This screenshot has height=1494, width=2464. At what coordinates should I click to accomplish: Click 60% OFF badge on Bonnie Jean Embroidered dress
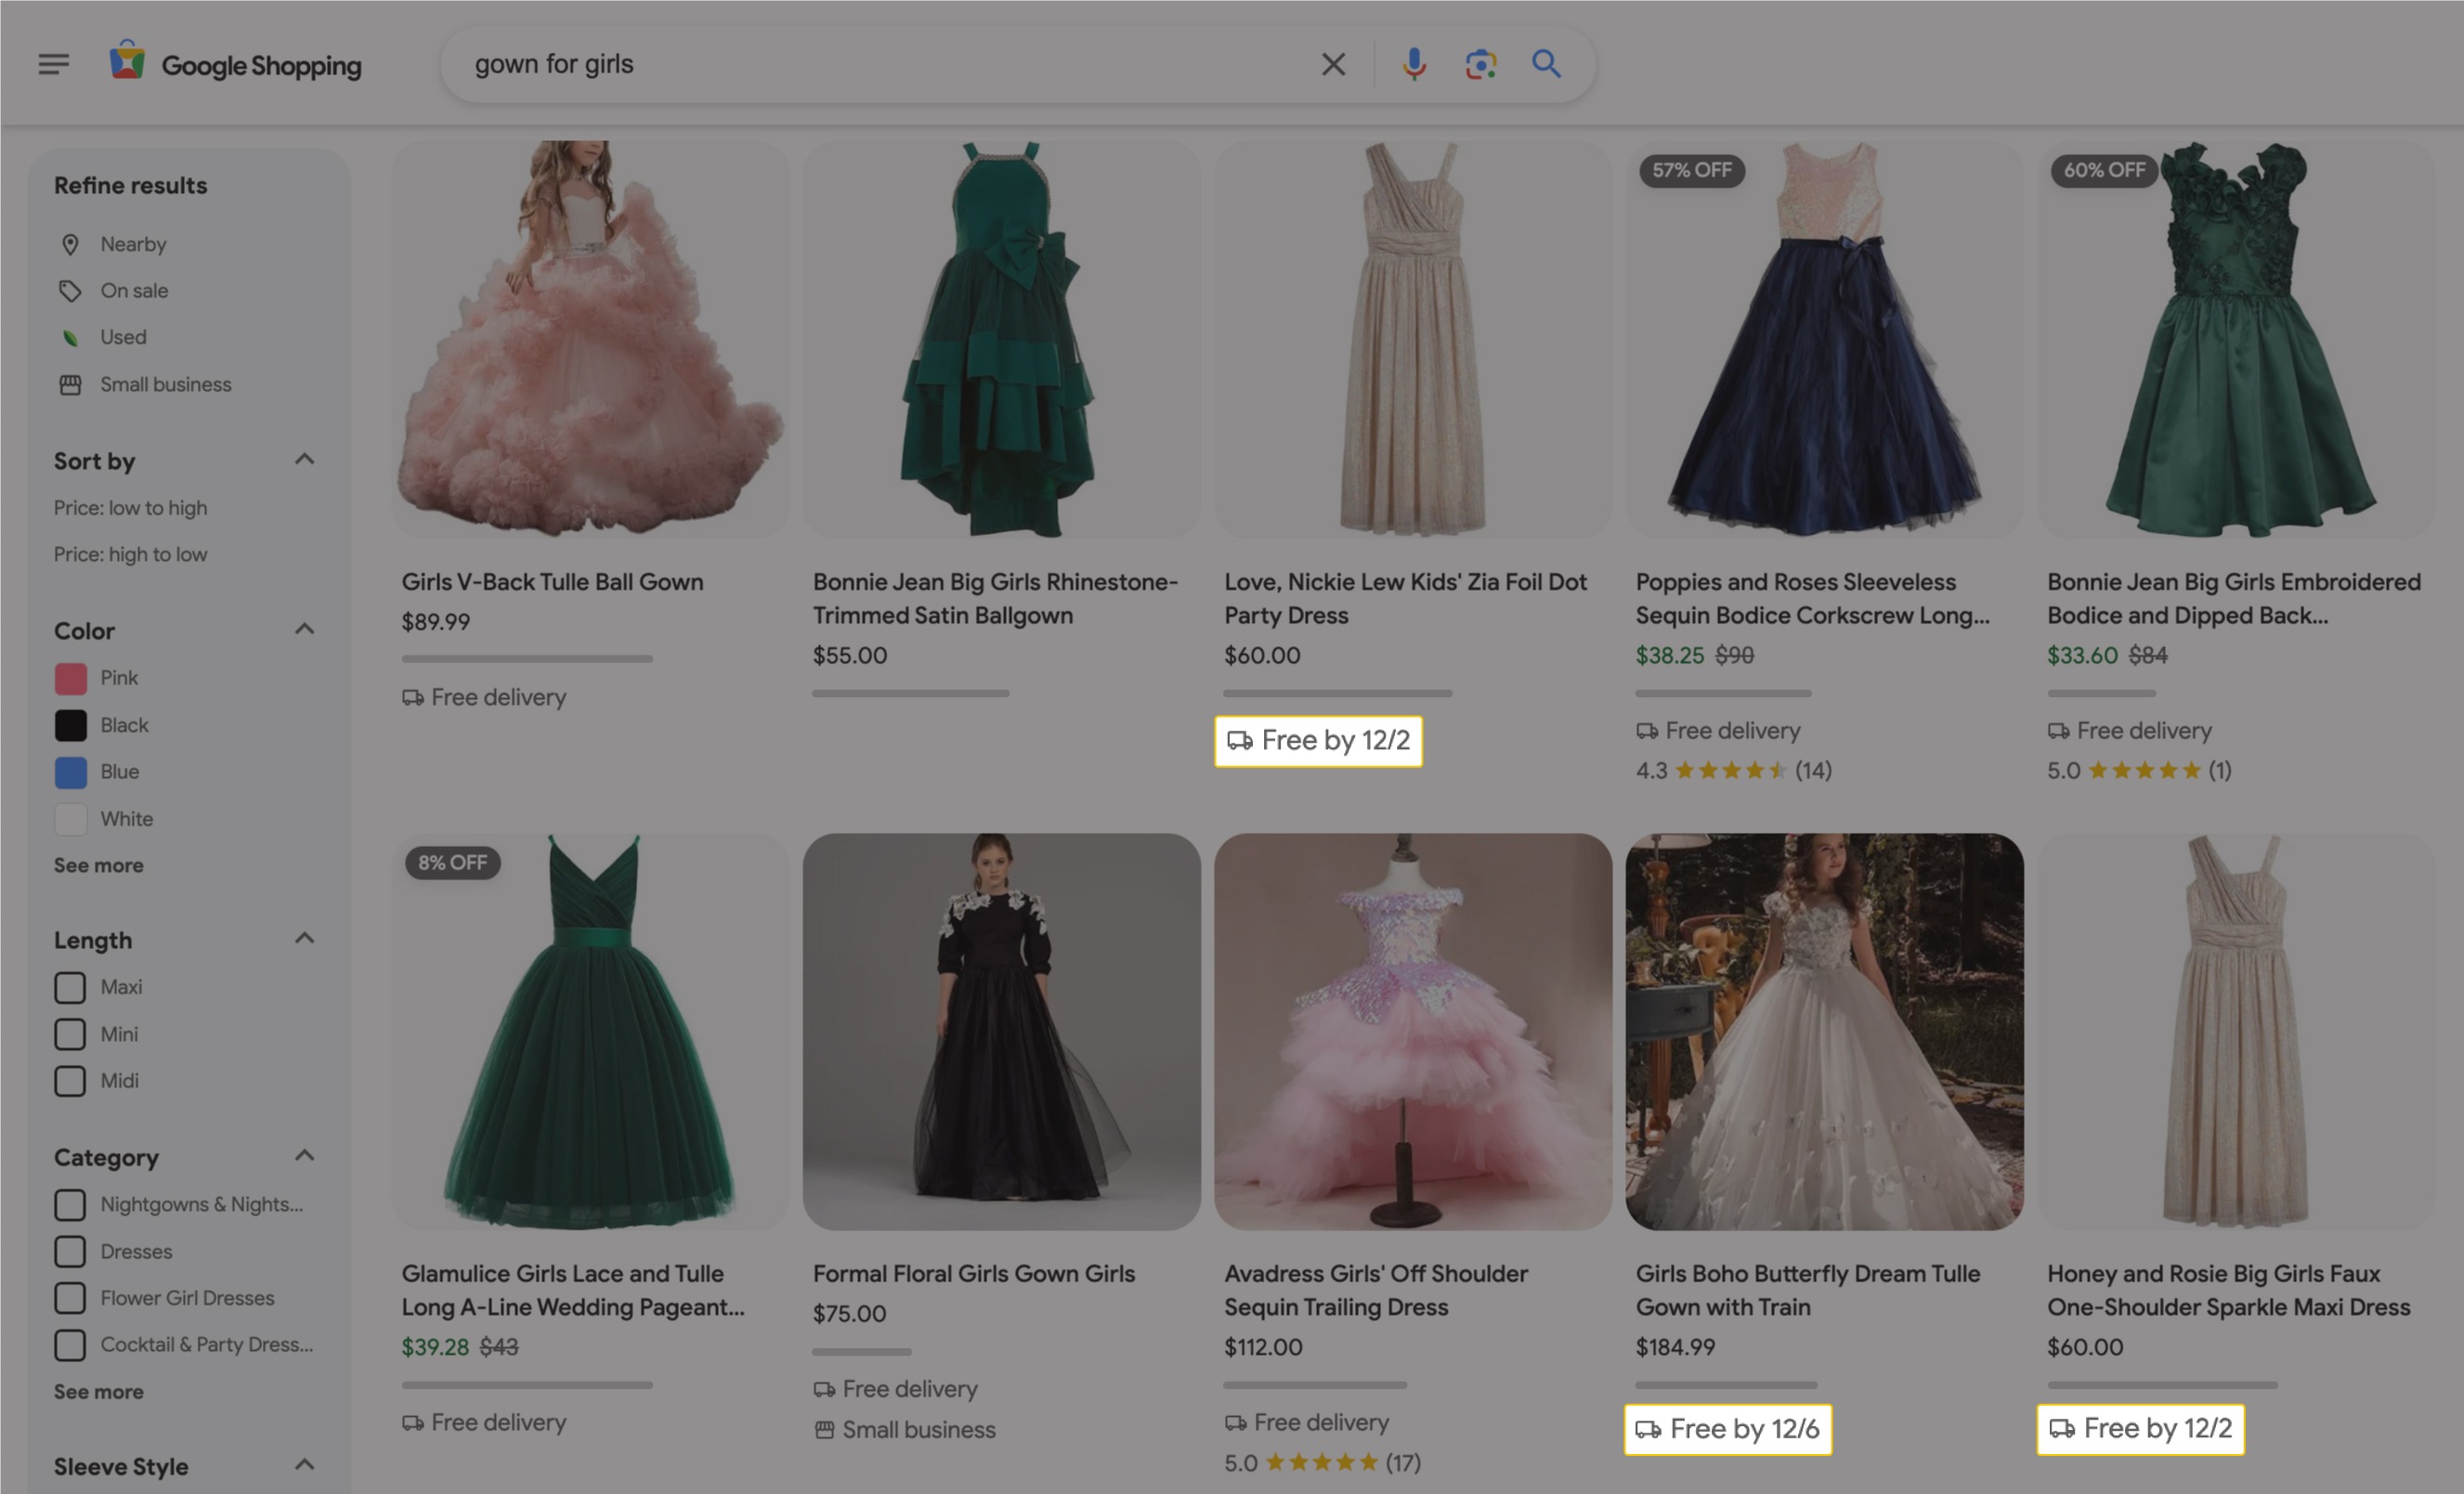point(2104,170)
